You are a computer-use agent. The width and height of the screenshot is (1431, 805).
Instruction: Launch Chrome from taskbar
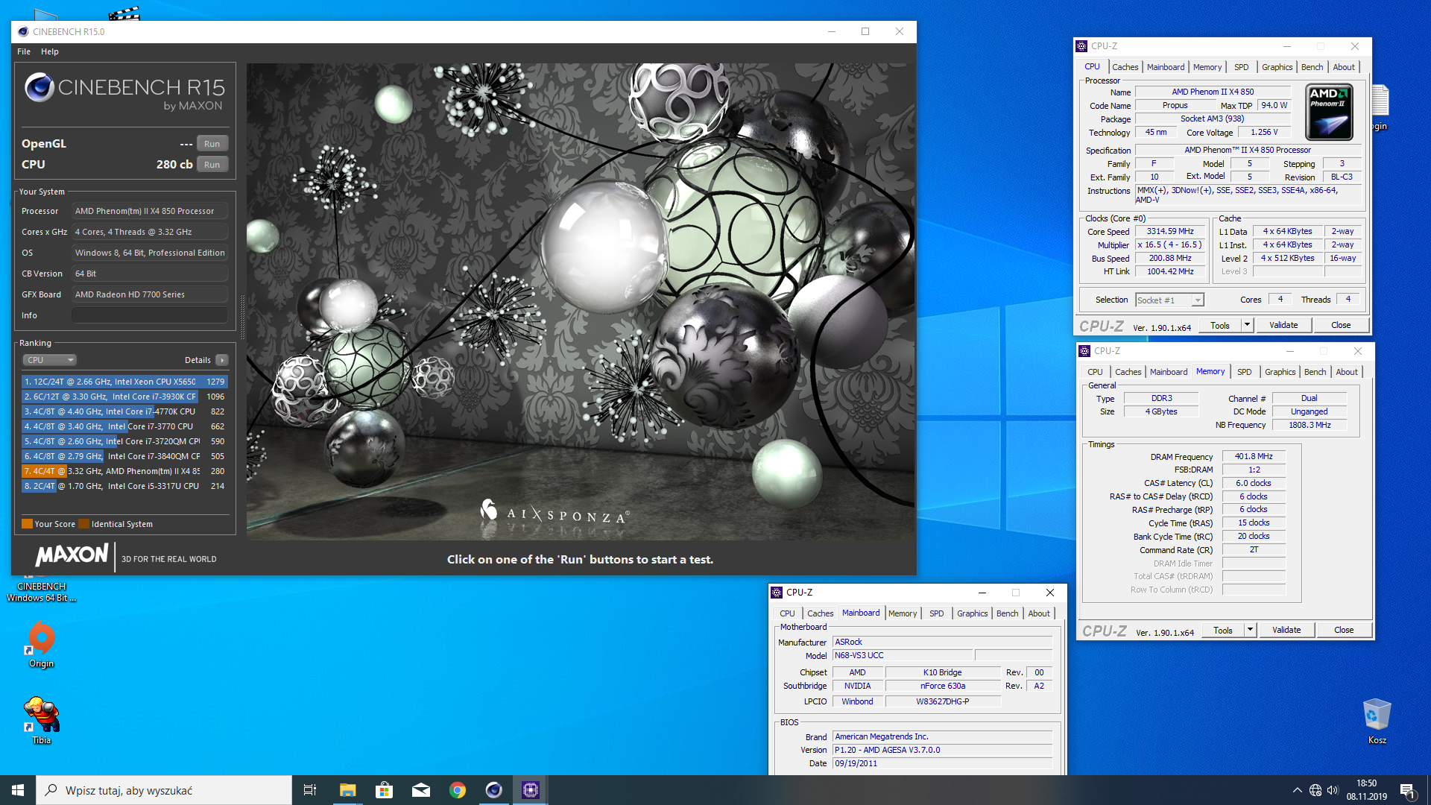pos(458,790)
